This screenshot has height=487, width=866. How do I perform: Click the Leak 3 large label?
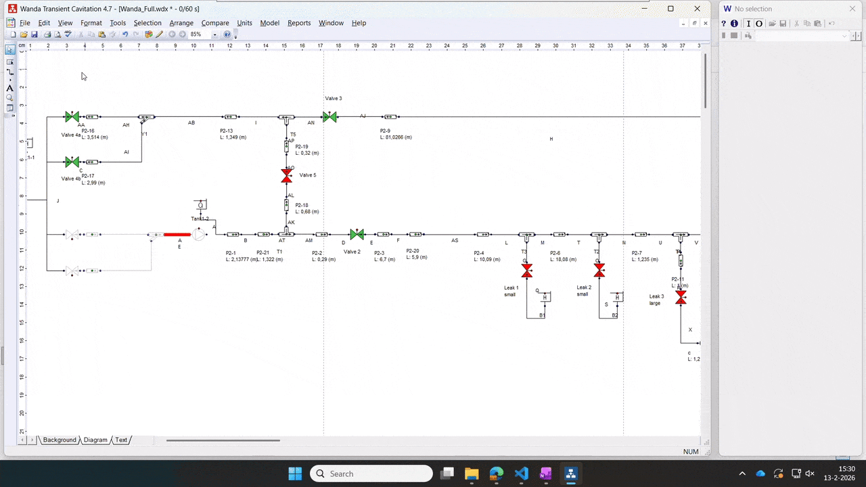click(x=656, y=300)
